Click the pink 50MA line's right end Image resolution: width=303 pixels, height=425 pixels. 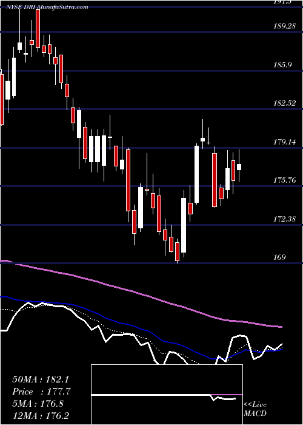point(281,327)
